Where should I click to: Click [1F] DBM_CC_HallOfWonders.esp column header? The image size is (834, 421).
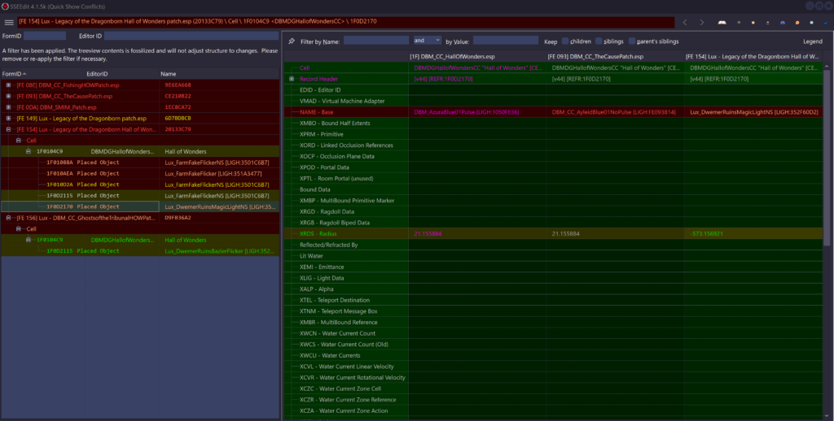click(x=477, y=56)
